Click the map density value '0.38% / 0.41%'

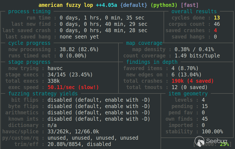pos(194,49)
